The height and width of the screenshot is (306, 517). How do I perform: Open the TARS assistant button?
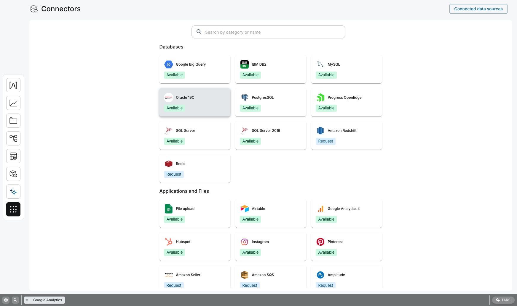coord(503,300)
